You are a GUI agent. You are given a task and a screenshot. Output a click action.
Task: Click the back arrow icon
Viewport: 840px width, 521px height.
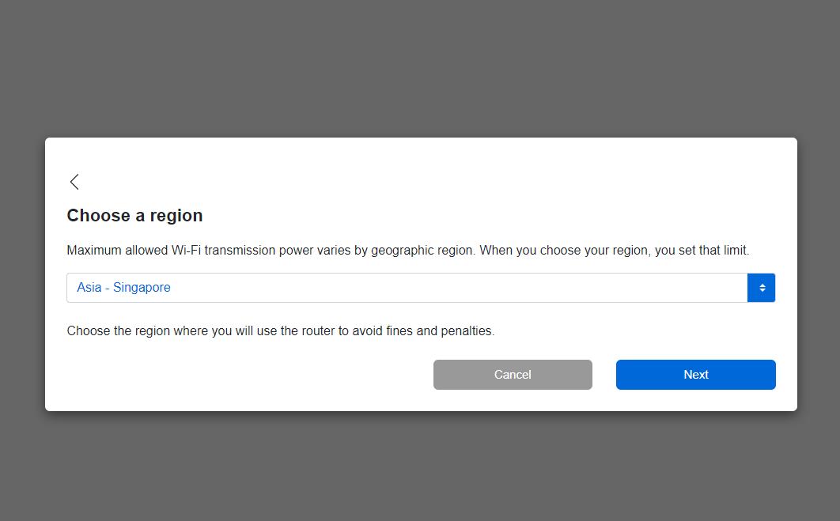pos(74,182)
